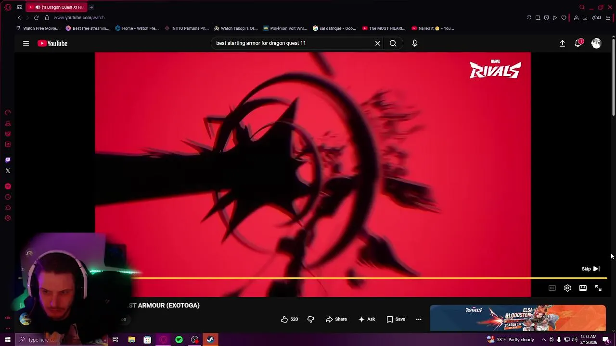Open Windows Start menu
616x346 pixels.
pyautogui.click(x=8, y=340)
